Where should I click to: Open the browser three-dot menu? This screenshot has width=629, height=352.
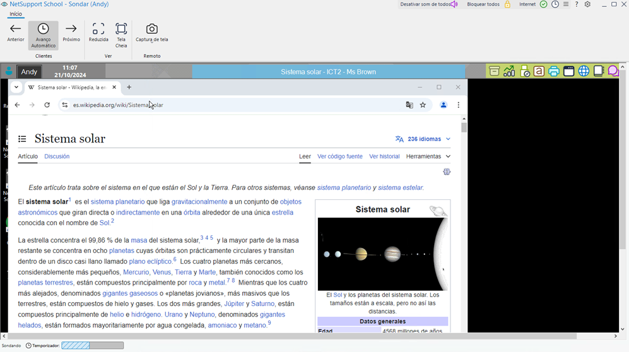459,105
